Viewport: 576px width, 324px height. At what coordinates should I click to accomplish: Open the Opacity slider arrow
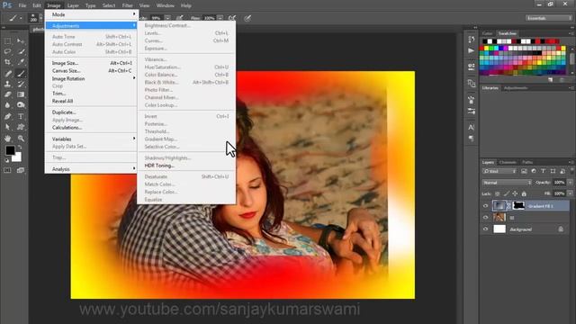click(x=571, y=183)
